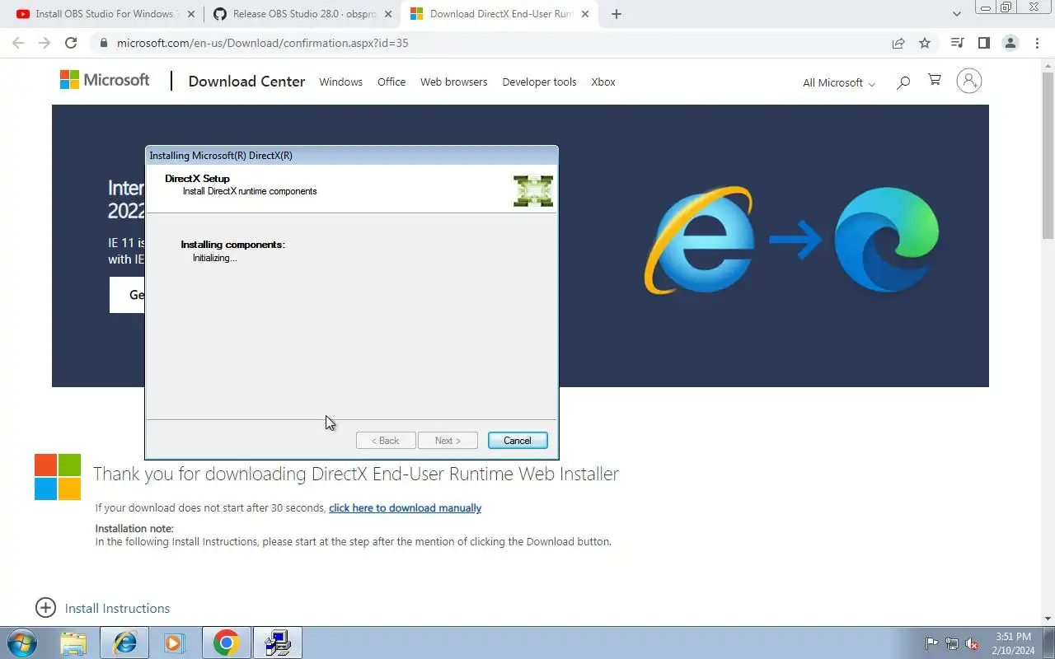1055x659 pixels.
Task: Click the site lock icon in address bar
Action: click(103, 43)
